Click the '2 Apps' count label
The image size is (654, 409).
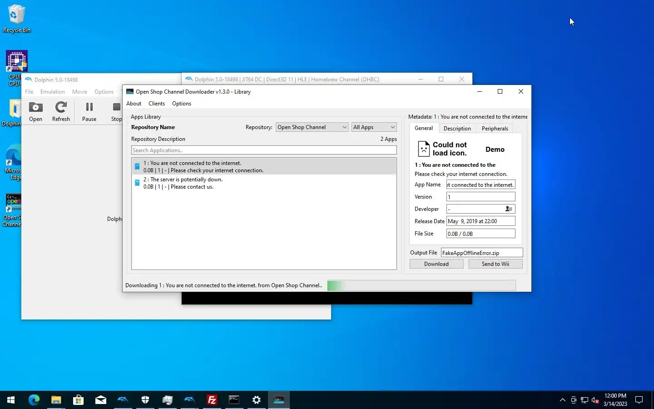click(389, 139)
